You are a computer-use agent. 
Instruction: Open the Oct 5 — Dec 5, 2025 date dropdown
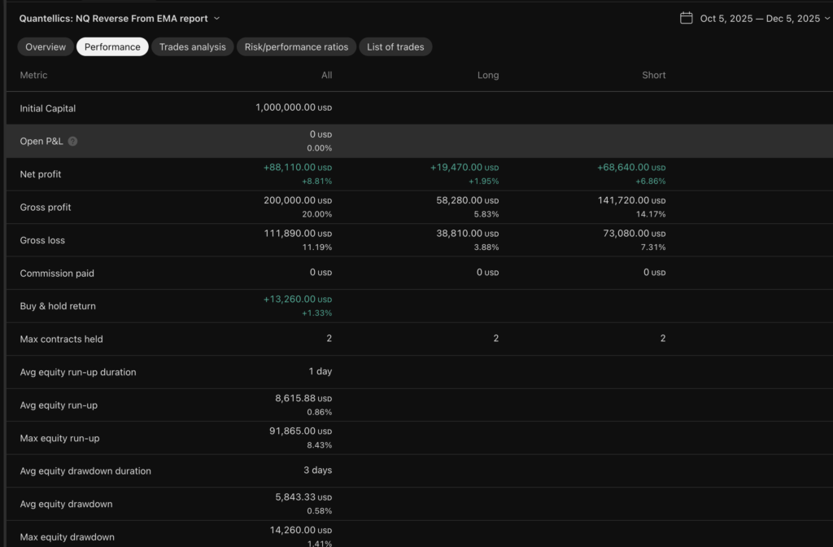pyautogui.click(x=760, y=18)
